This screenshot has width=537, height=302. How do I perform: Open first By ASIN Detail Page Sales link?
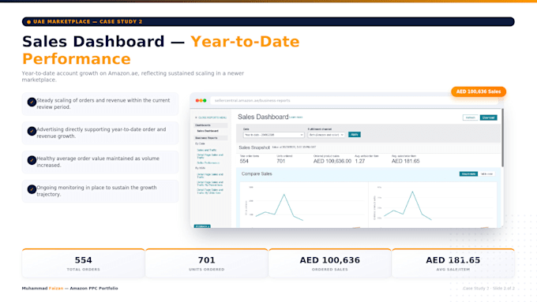click(210, 176)
